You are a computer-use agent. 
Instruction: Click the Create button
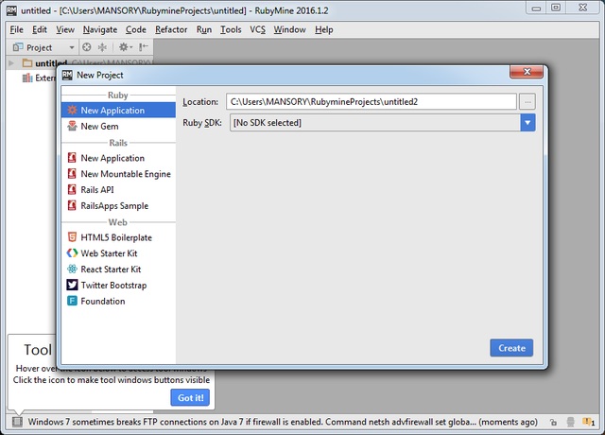coord(511,348)
